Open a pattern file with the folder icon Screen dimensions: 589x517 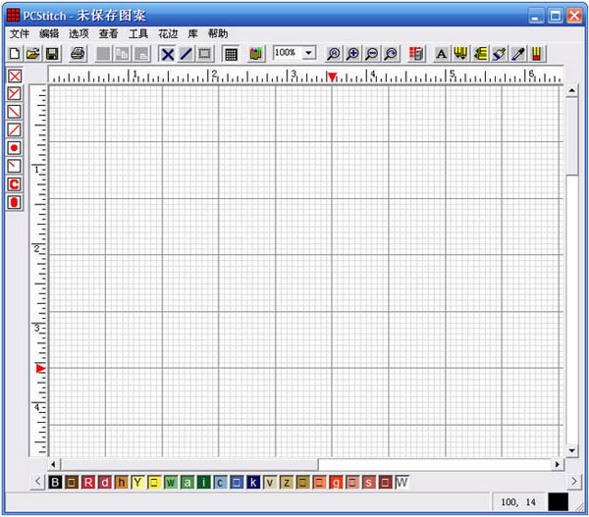(33, 54)
